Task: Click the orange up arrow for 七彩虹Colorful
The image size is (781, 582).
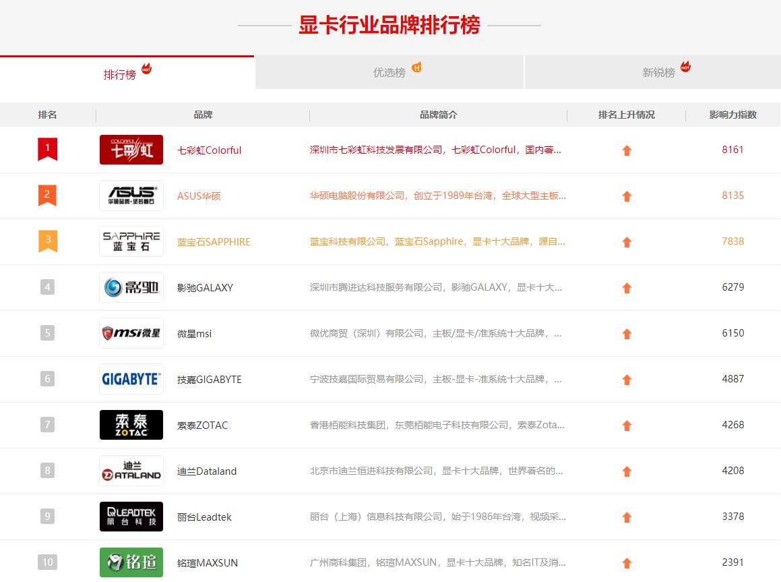Action: click(627, 150)
